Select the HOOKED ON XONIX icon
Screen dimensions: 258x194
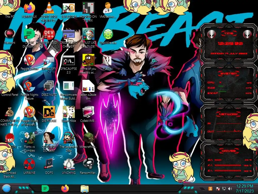tap(88, 12)
